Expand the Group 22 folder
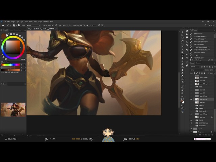This screenshot has width=216, height=162. click(195, 106)
